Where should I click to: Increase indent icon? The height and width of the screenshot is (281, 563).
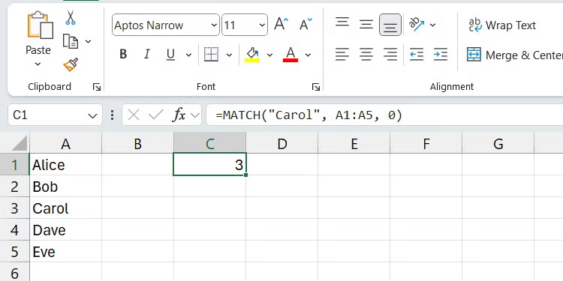point(441,55)
